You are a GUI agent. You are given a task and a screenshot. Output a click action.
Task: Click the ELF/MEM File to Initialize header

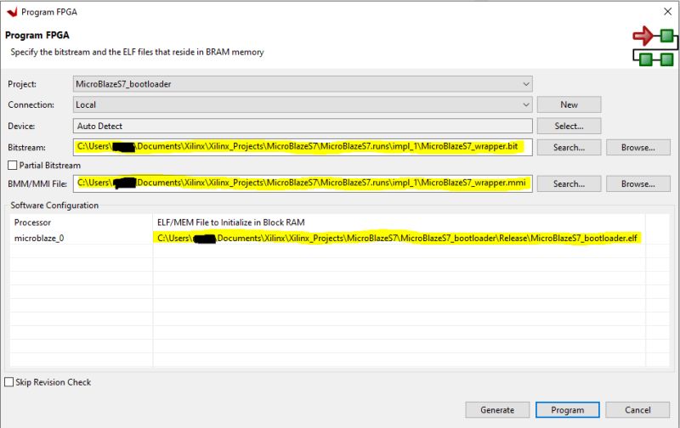(399, 222)
